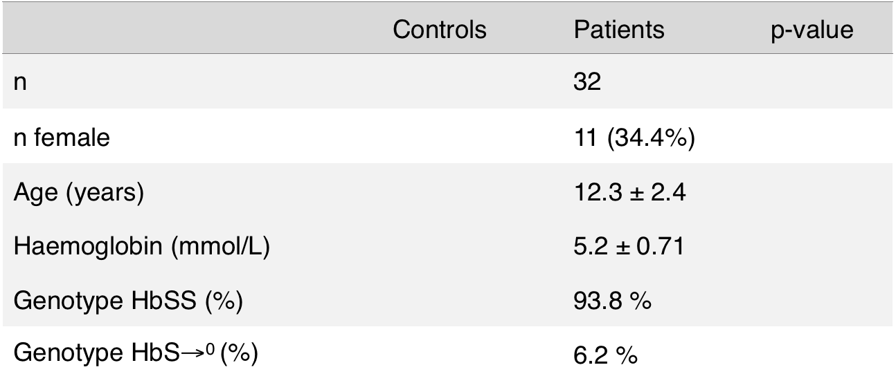The image size is (896, 383).
Task: Select the empty Controls cell for Age (years)
Action: pos(439,192)
